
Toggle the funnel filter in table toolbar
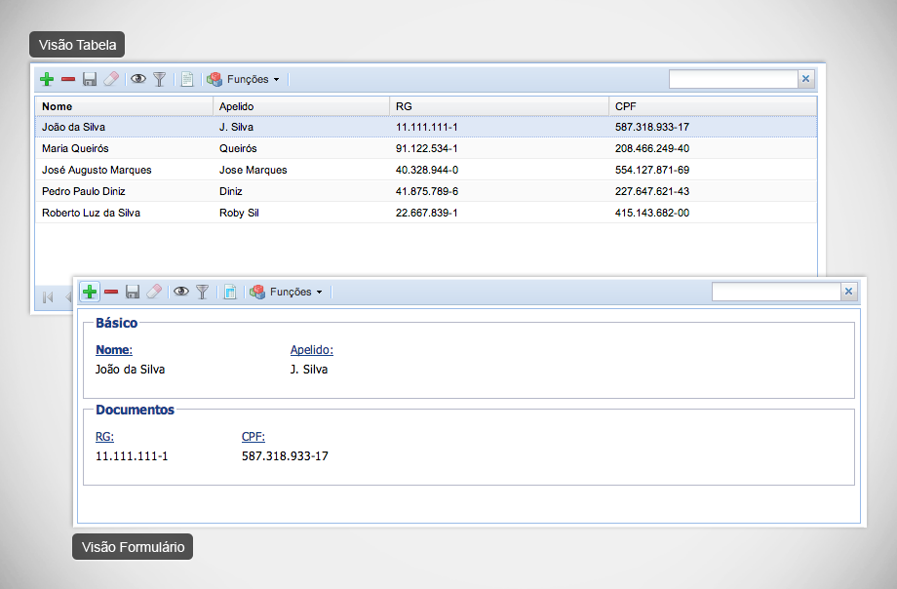pyautogui.click(x=160, y=79)
